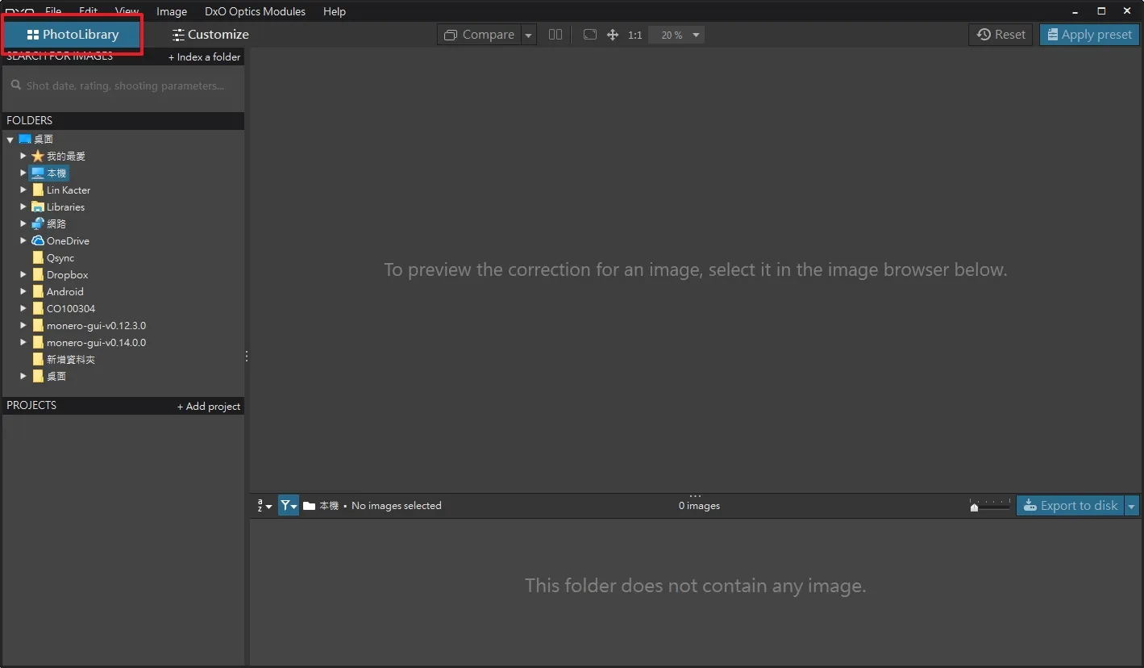The image size is (1144, 668).
Task: Set zoom to 1:1
Action: coord(635,35)
